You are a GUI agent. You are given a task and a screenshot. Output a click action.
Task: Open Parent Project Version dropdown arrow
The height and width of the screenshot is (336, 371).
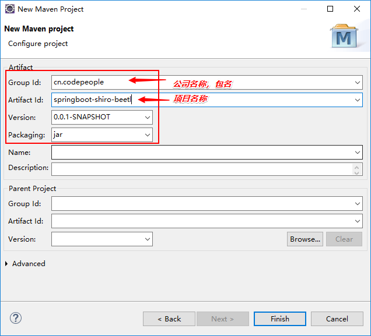[x=148, y=239]
